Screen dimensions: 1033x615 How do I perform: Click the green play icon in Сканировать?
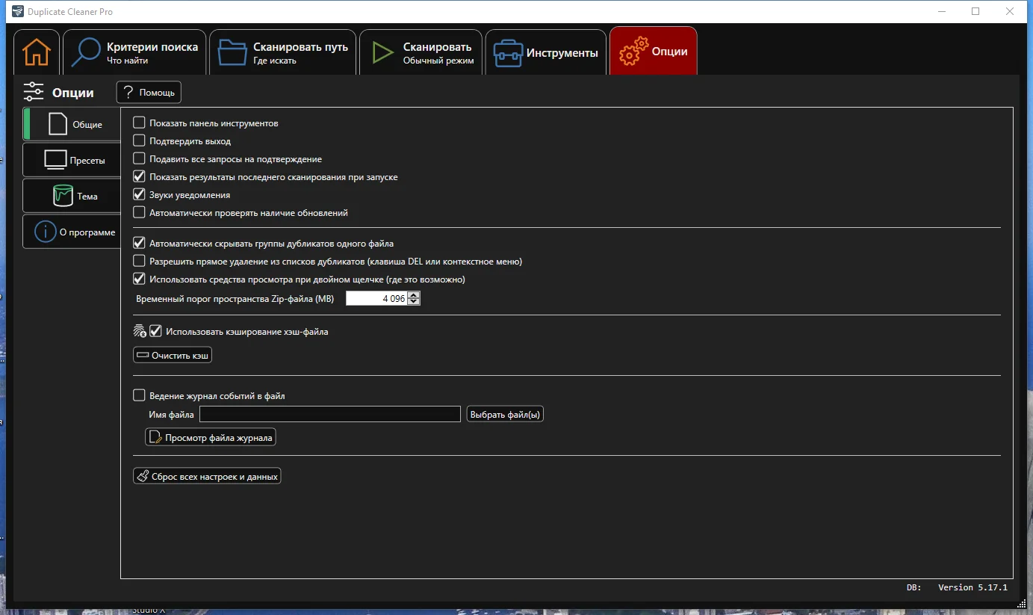pos(382,52)
